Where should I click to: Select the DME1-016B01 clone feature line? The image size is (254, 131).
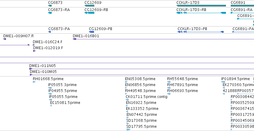tap(164, 39)
